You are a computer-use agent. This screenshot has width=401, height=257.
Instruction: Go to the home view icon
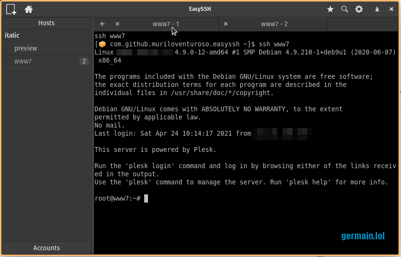click(x=29, y=10)
